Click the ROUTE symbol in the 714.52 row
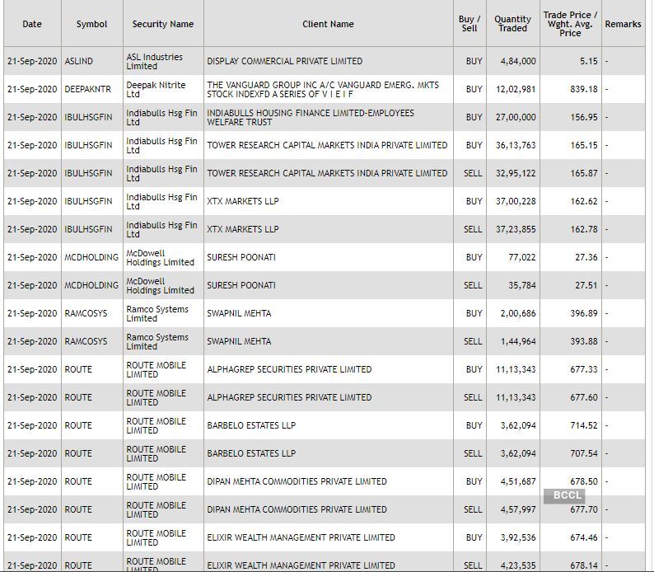The image size is (654, 572). pos(78,425)
